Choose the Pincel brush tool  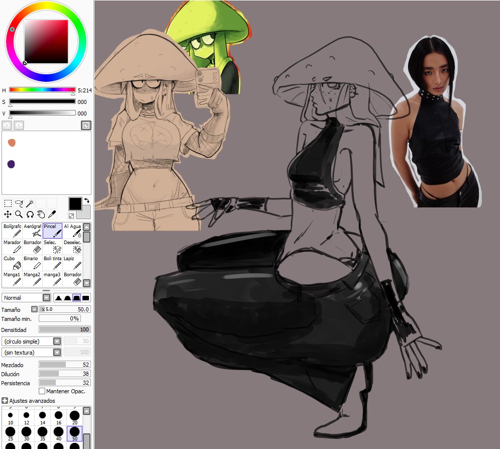[52, 231]
